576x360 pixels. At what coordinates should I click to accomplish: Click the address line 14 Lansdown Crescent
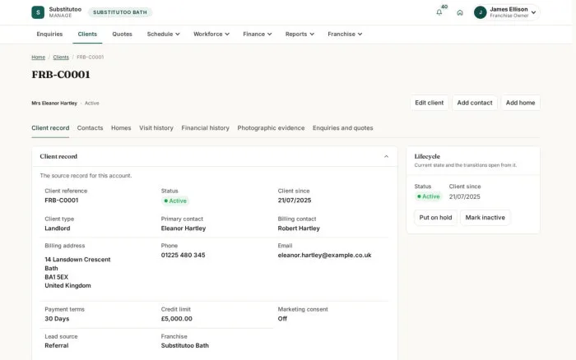(x=77, y=260)
